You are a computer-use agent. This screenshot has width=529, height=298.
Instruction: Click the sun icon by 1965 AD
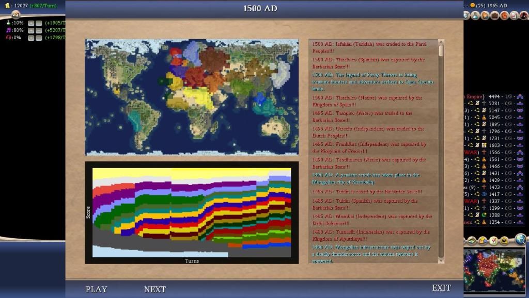tap(472, 5)
